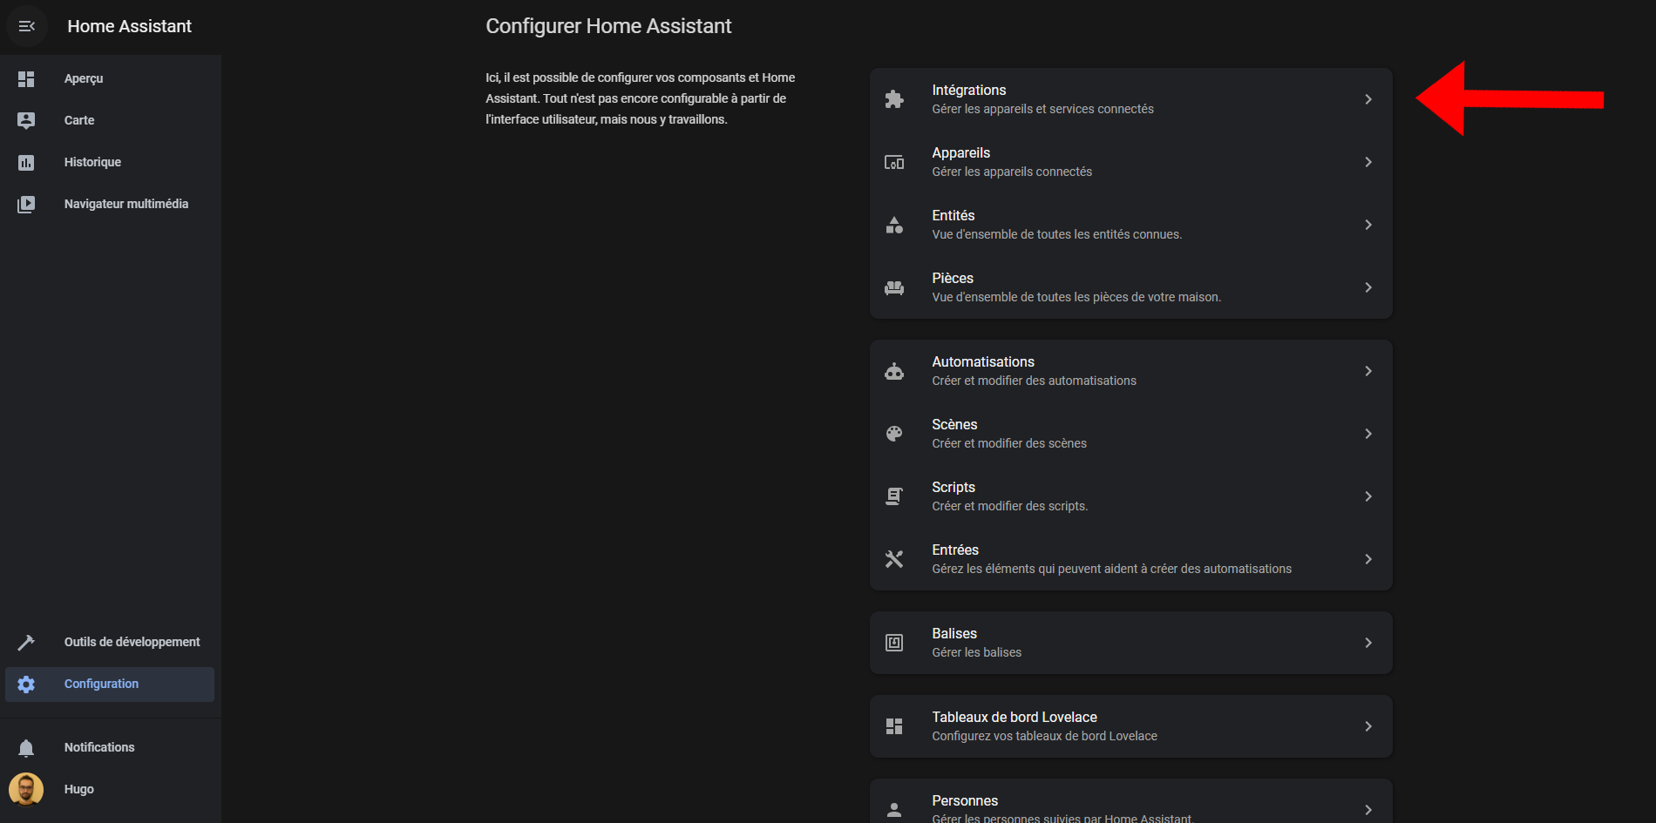This screenshot has width=1656, height=823.
Task: Click the Pièces sofa icon
Action: 894,287
